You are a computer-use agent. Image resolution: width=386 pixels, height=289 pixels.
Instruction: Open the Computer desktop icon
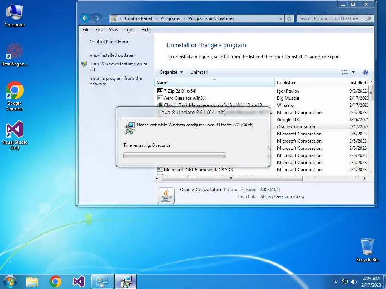click(15, 16)
